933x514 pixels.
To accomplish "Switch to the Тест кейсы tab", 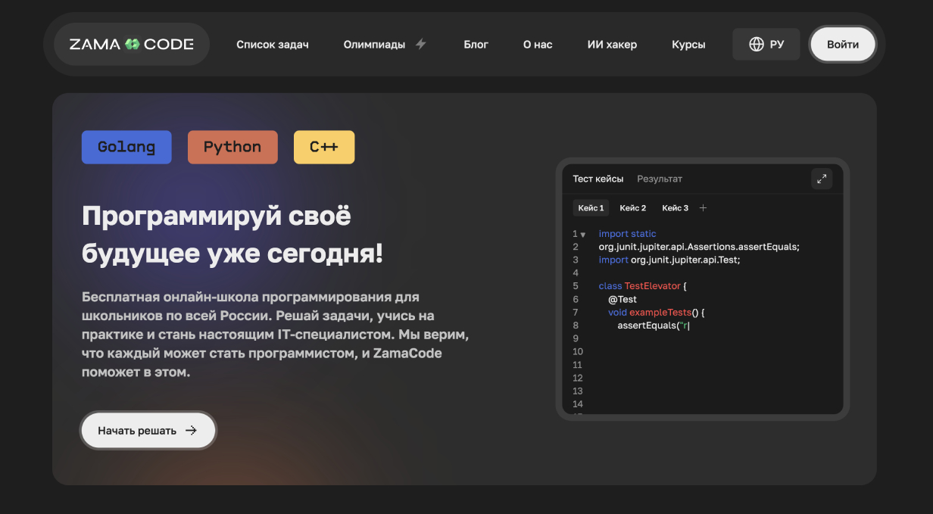I will pyautogui.click(x=598, y=179).
